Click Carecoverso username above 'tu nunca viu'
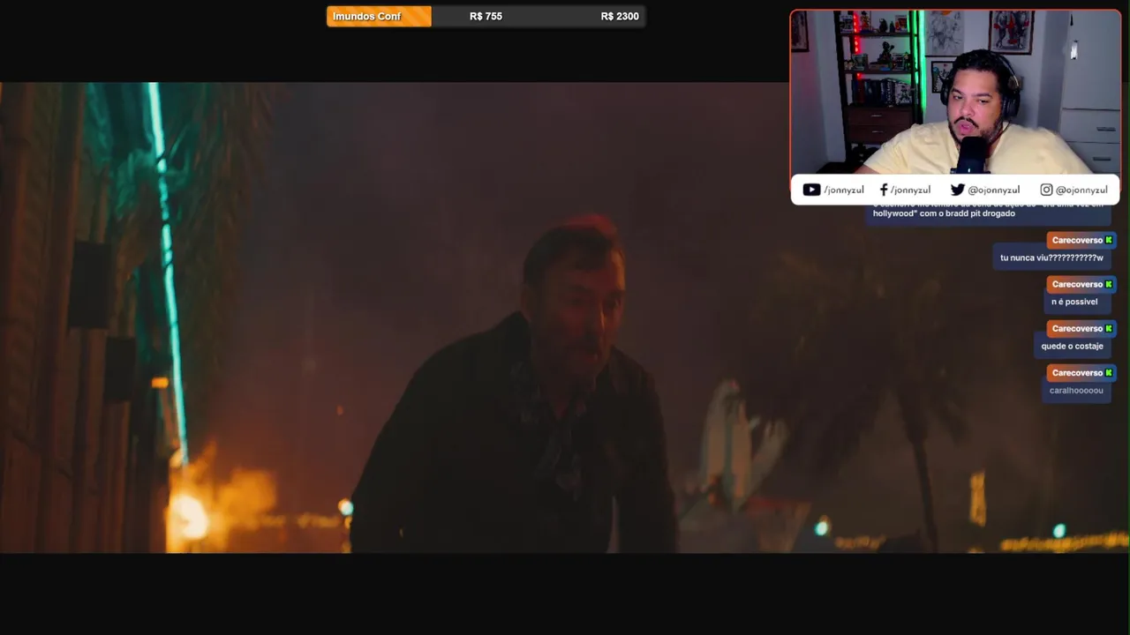 pyautogui.click(x=1077, y=240)
